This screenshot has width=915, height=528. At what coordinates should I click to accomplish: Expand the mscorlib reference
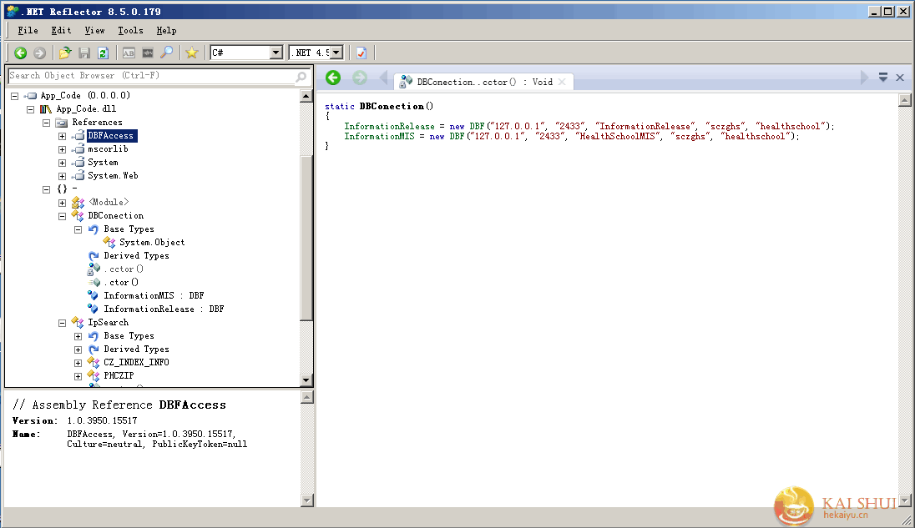[x=63, y=150]
